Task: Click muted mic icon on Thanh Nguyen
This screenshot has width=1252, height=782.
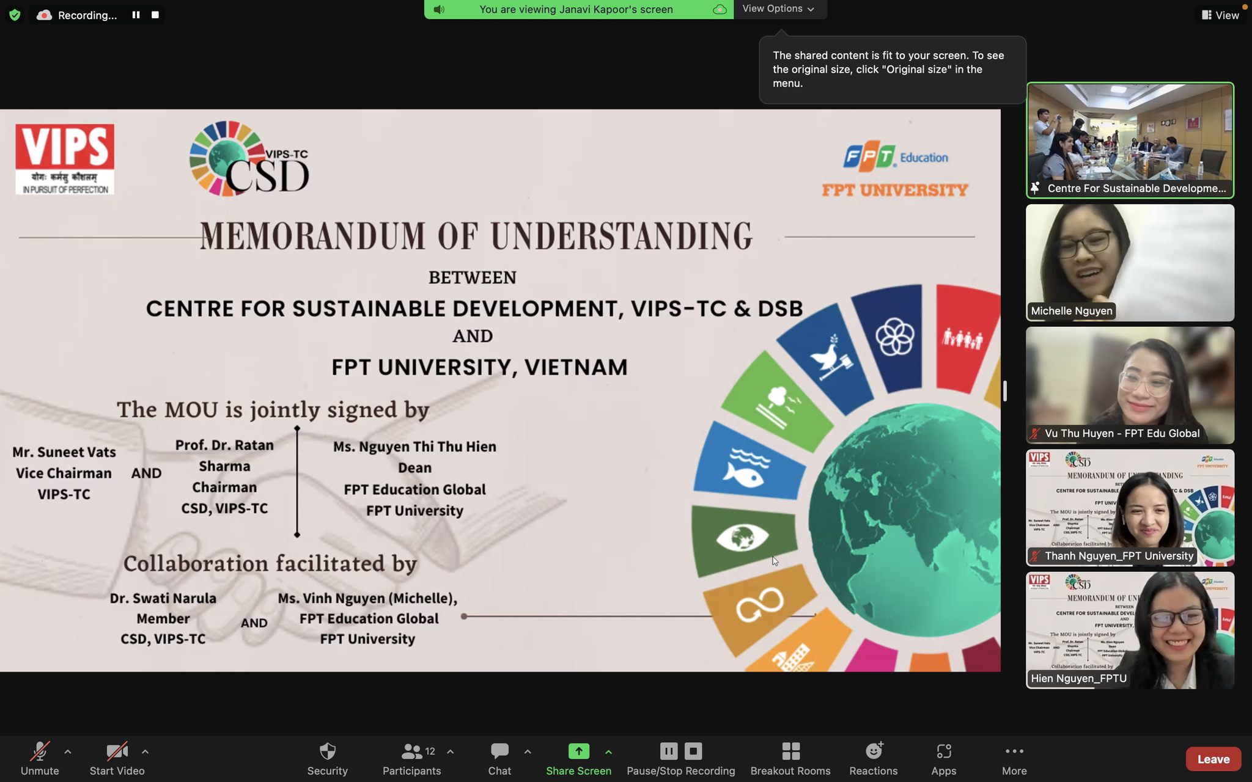Action: point(1035,556)
